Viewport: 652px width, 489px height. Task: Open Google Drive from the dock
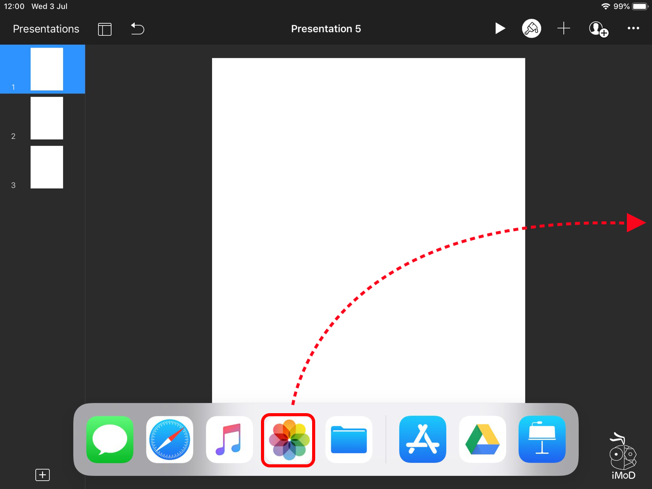click(x=482, y=440)
